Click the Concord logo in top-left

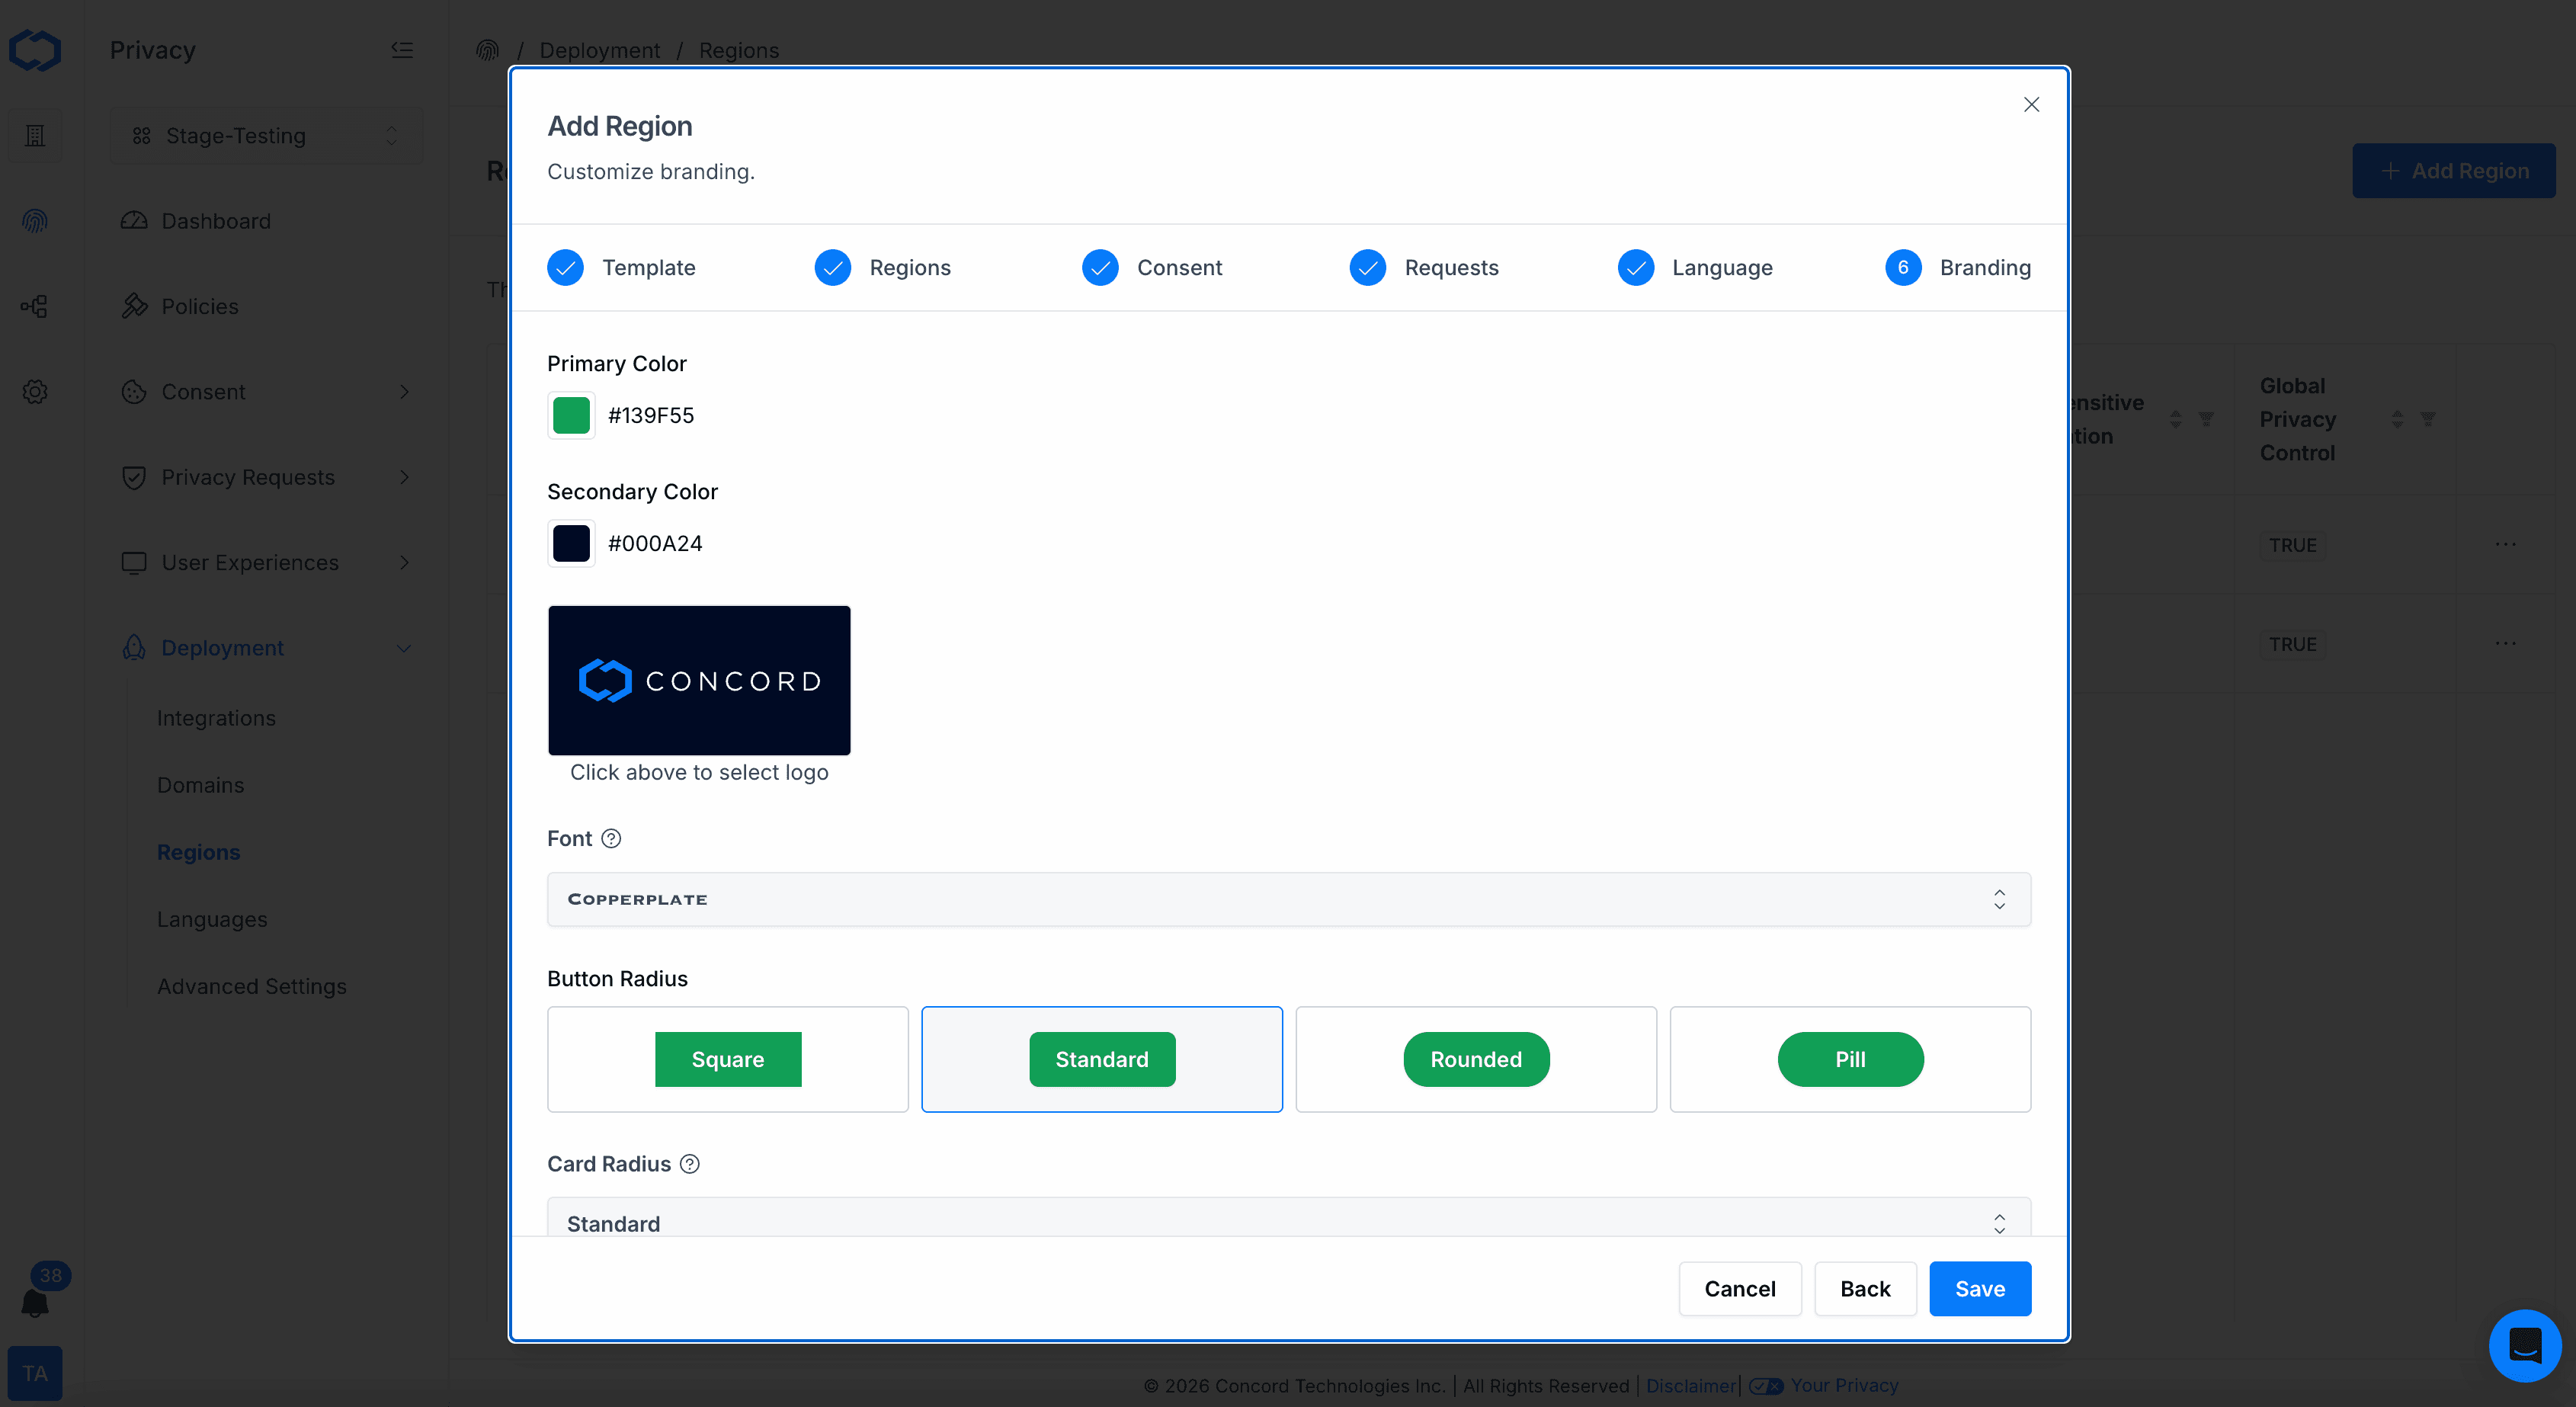tap(35, 50)
